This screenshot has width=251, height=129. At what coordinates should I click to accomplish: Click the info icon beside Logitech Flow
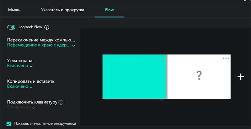click(x=47, y=27)
